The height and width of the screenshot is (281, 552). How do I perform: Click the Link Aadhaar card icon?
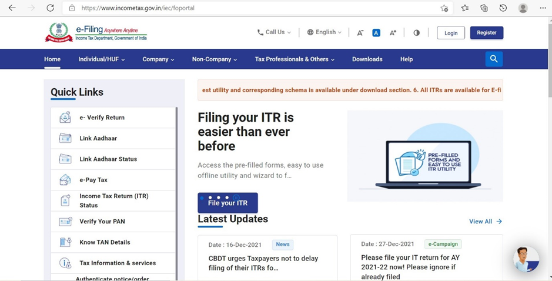pos(65,138)
